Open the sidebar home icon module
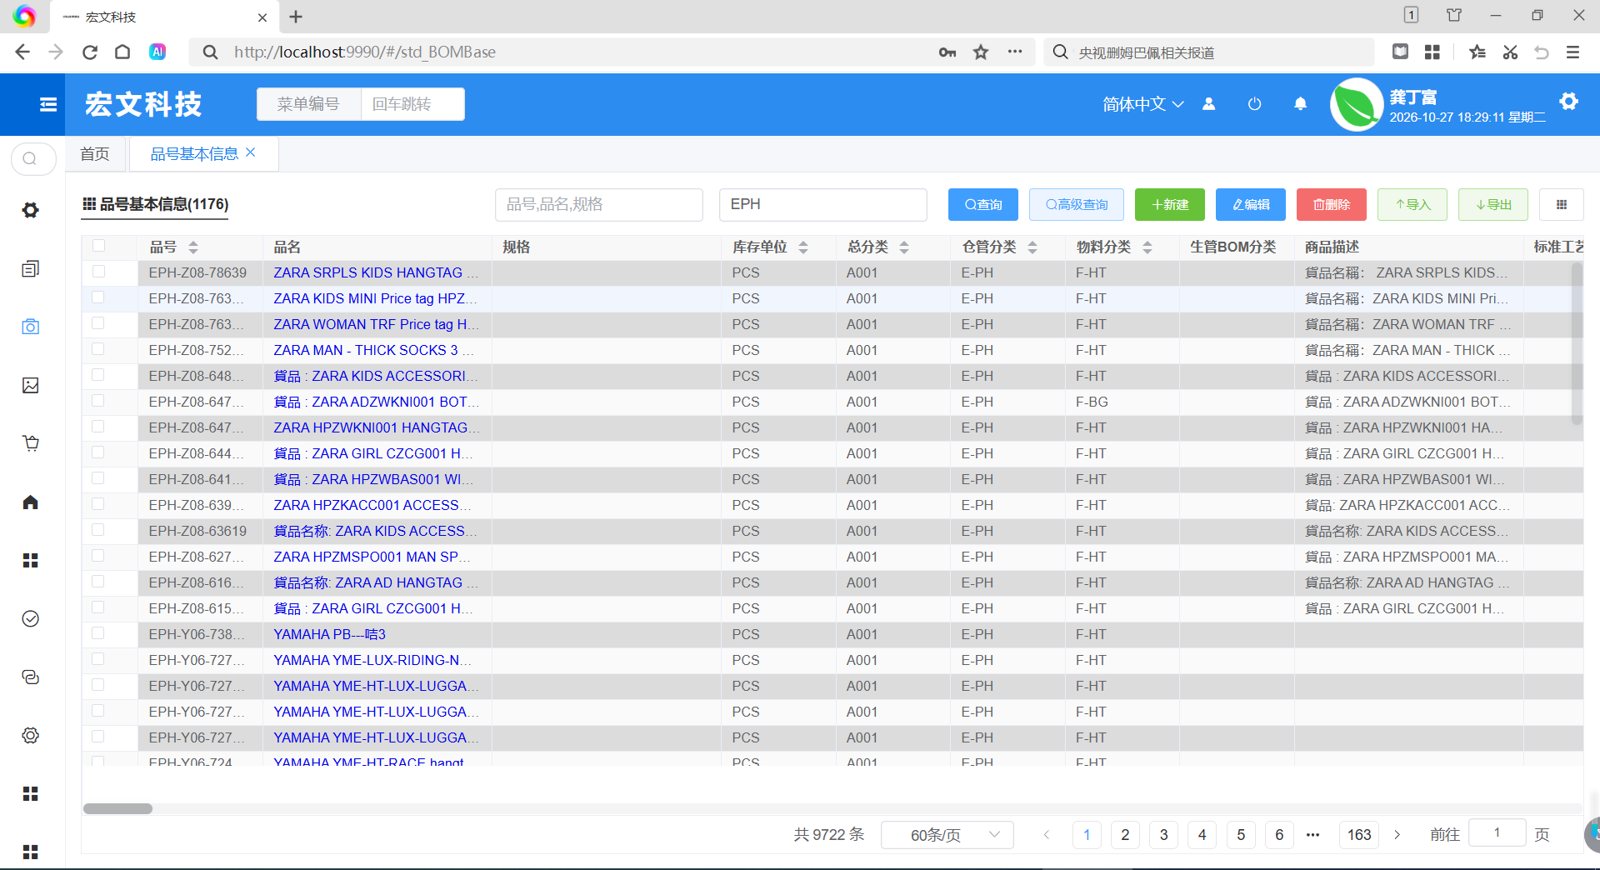 coord(31,502)
